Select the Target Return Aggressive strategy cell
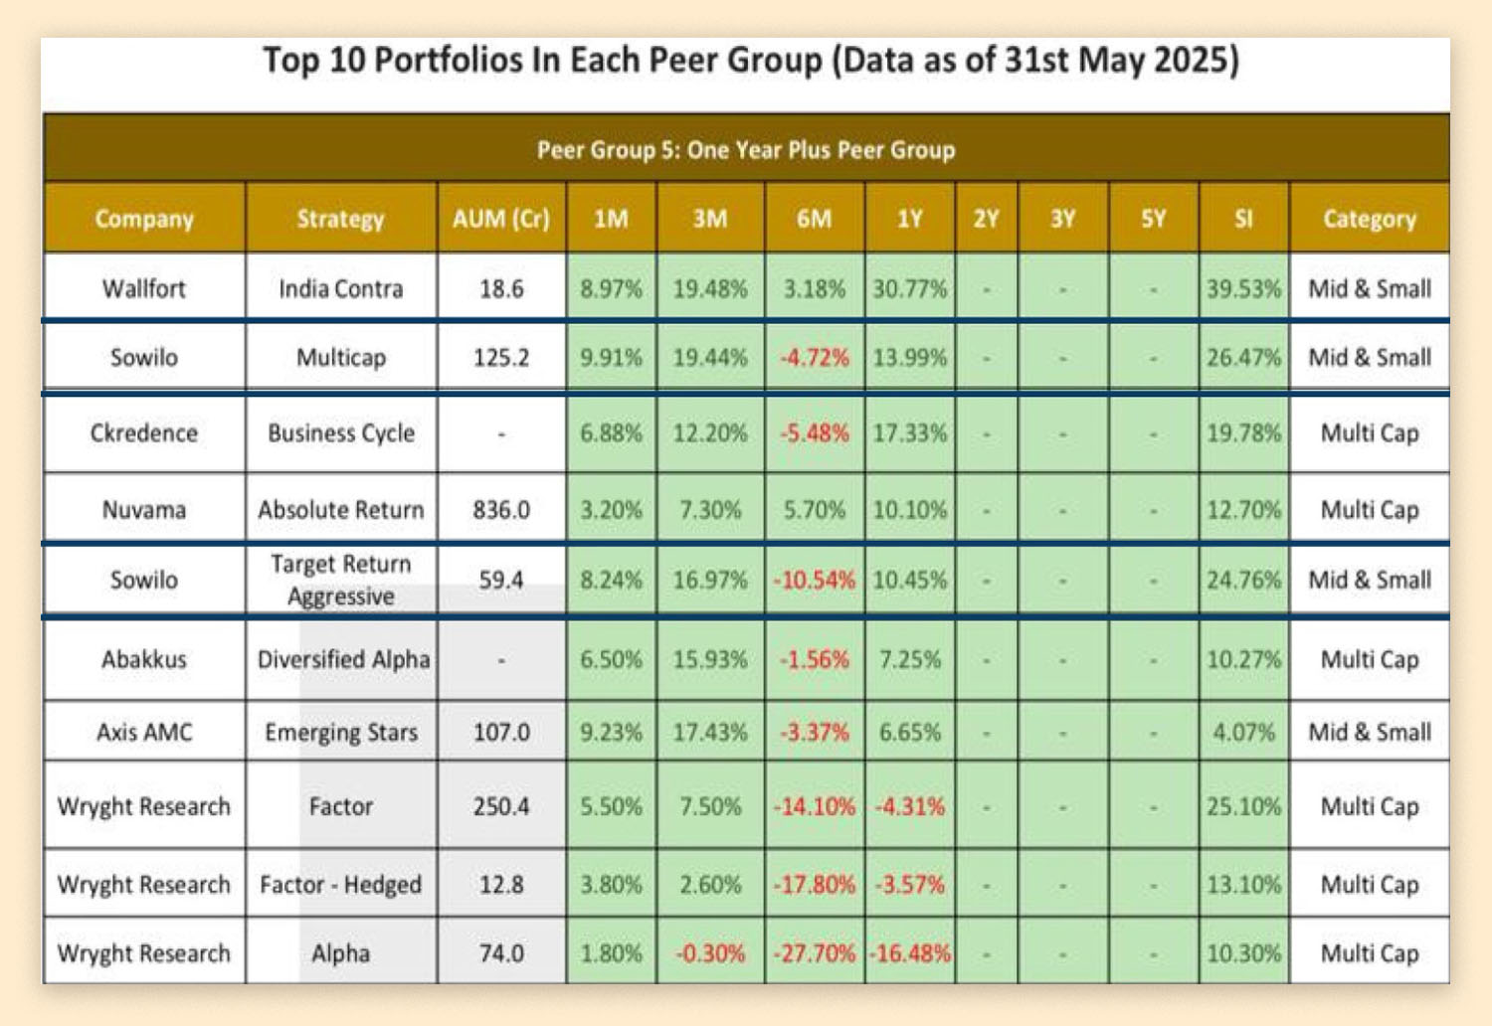This screenshot has height=1026, width=1492. 340,580
